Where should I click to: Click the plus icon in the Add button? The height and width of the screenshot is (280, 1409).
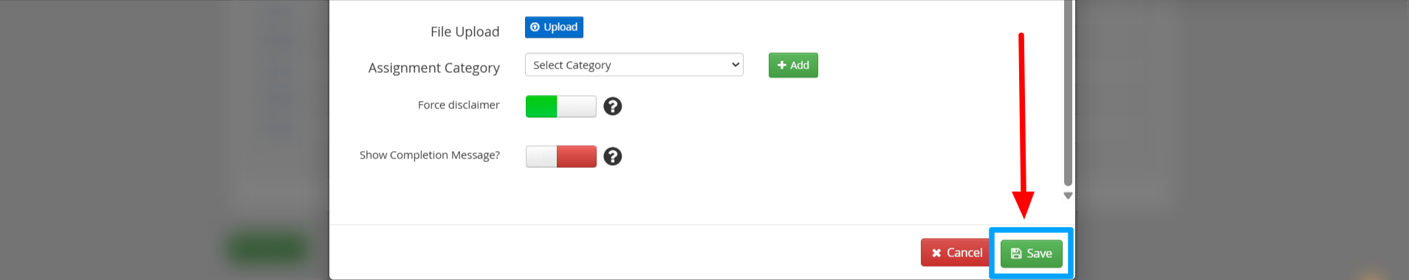[x=781, y=65]
